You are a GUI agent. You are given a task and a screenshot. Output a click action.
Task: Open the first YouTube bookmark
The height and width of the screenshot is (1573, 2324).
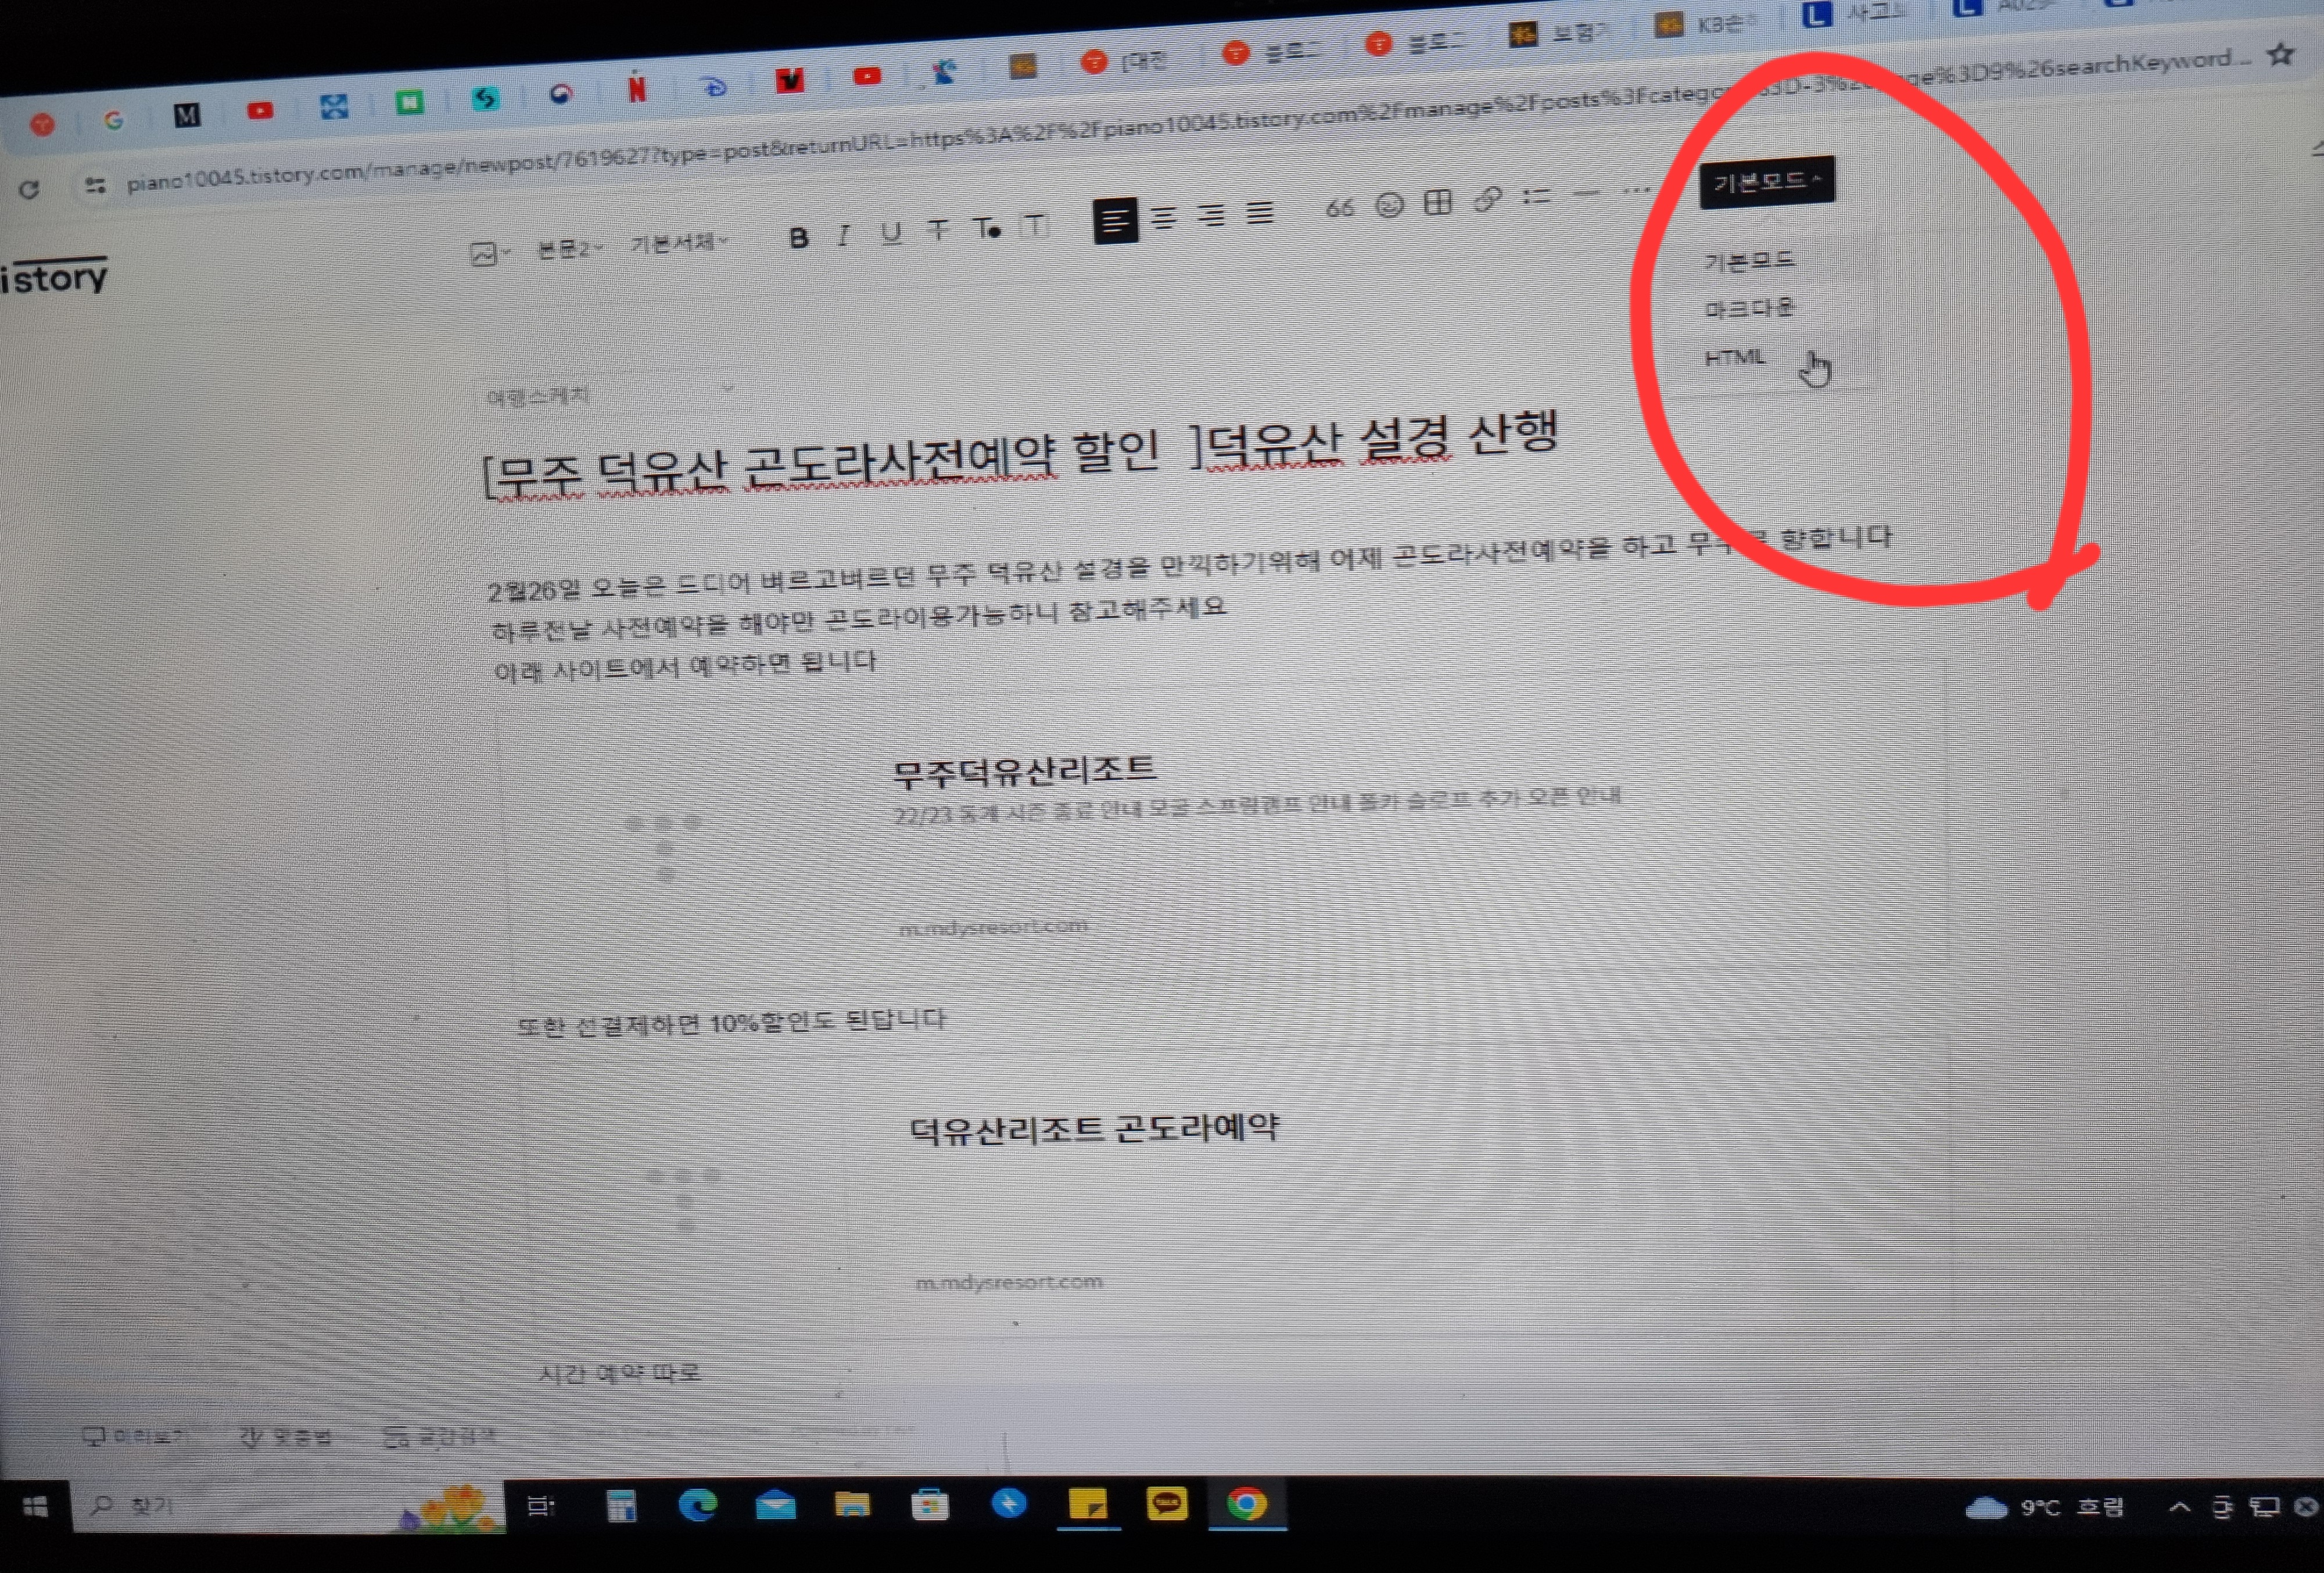click(260, 110)
